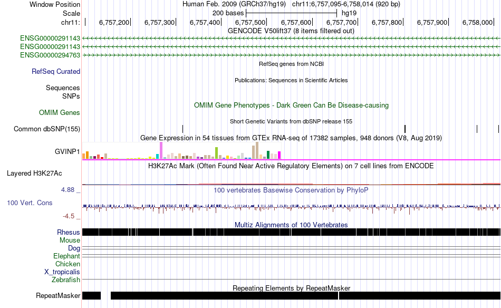Screen dimensions: 501x308
Task: Click the 6,757,500 coordinate on the ruler
Action: (250, 22)
